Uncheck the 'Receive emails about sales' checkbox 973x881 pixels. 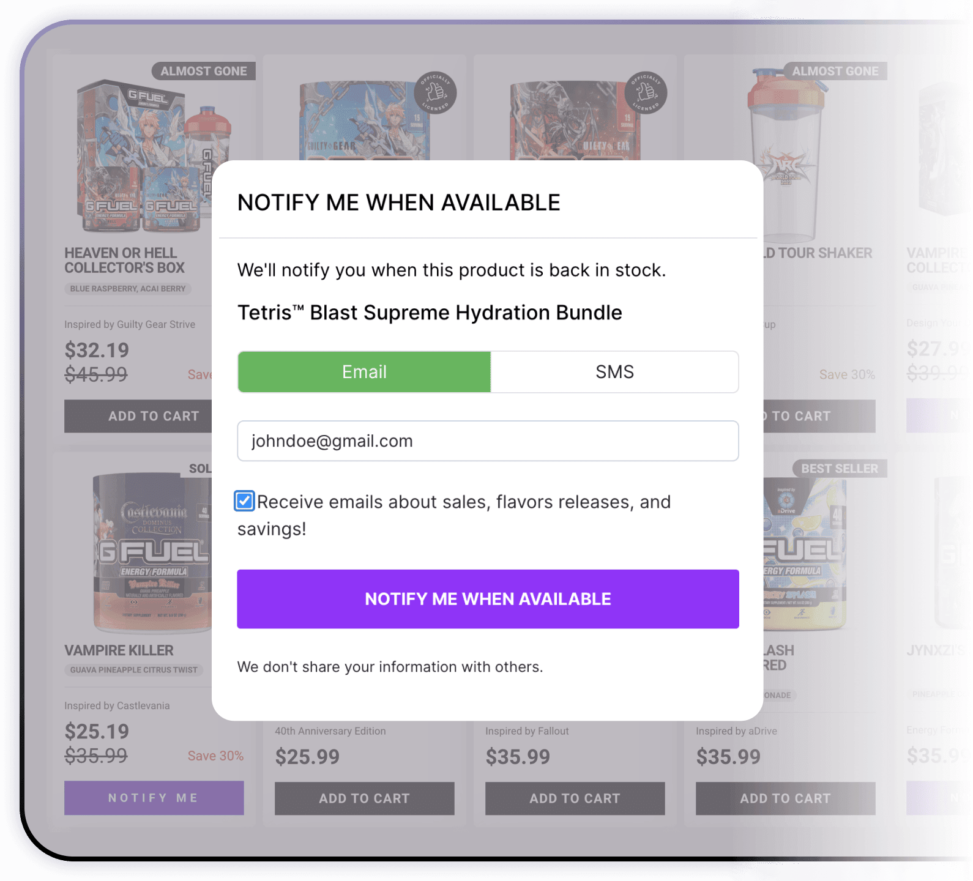coord(244,501)
